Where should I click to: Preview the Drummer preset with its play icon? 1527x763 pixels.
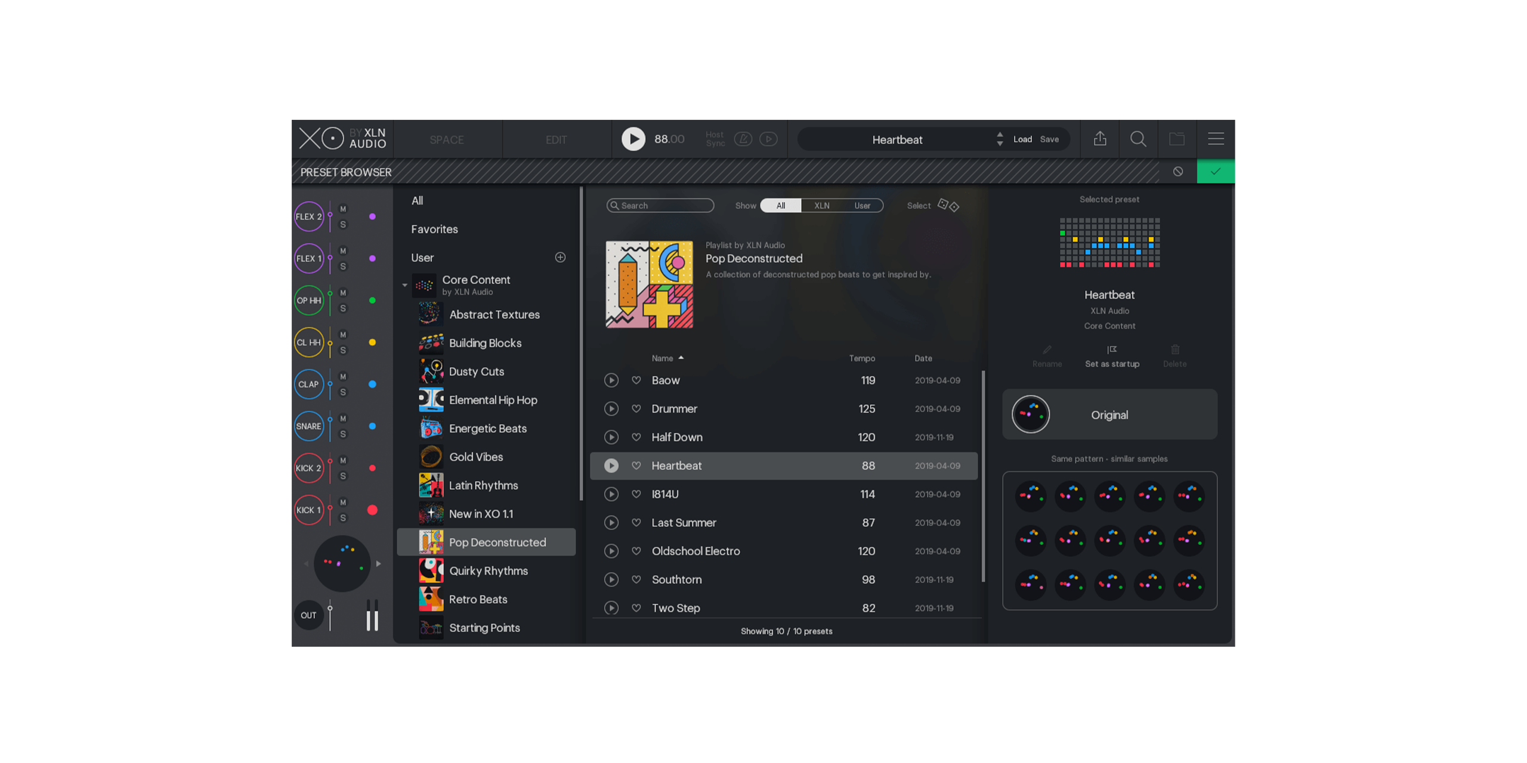tap(611, 409)
